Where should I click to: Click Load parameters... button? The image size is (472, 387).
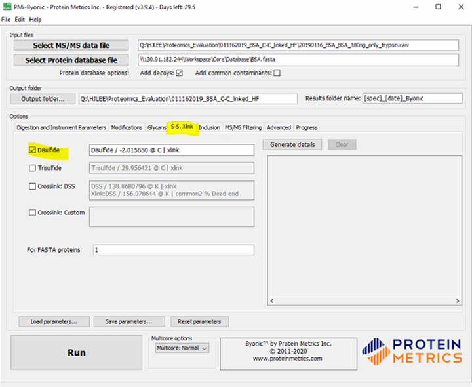[54, 321]
